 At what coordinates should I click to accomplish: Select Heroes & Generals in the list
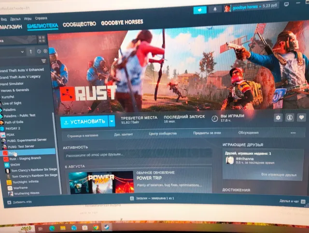coord(15,90)
